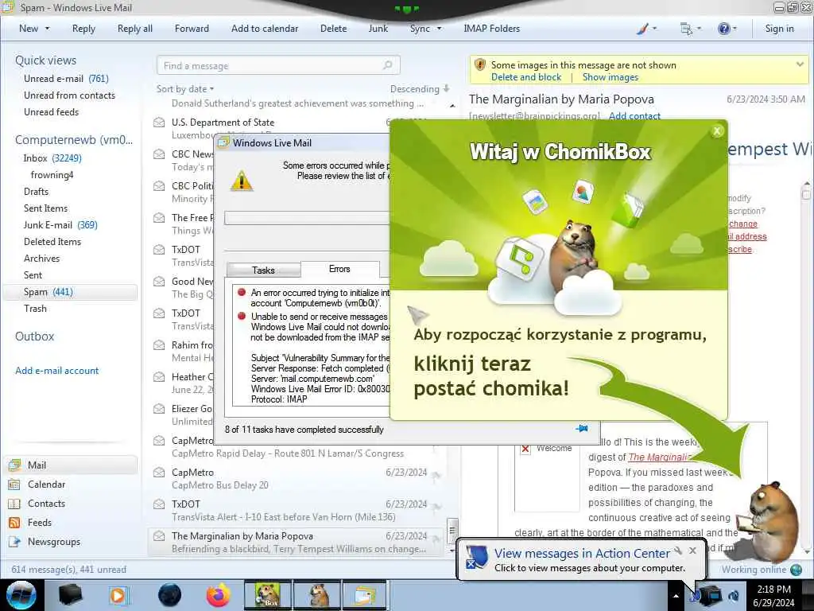The height and width of the screenshot is (611, 814).
Task: Click the hamster character reading a book
Action: 769,522
